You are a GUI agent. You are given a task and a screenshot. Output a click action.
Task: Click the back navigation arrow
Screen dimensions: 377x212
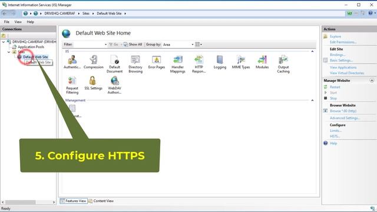pyautogui.click(x=5, y=14)
